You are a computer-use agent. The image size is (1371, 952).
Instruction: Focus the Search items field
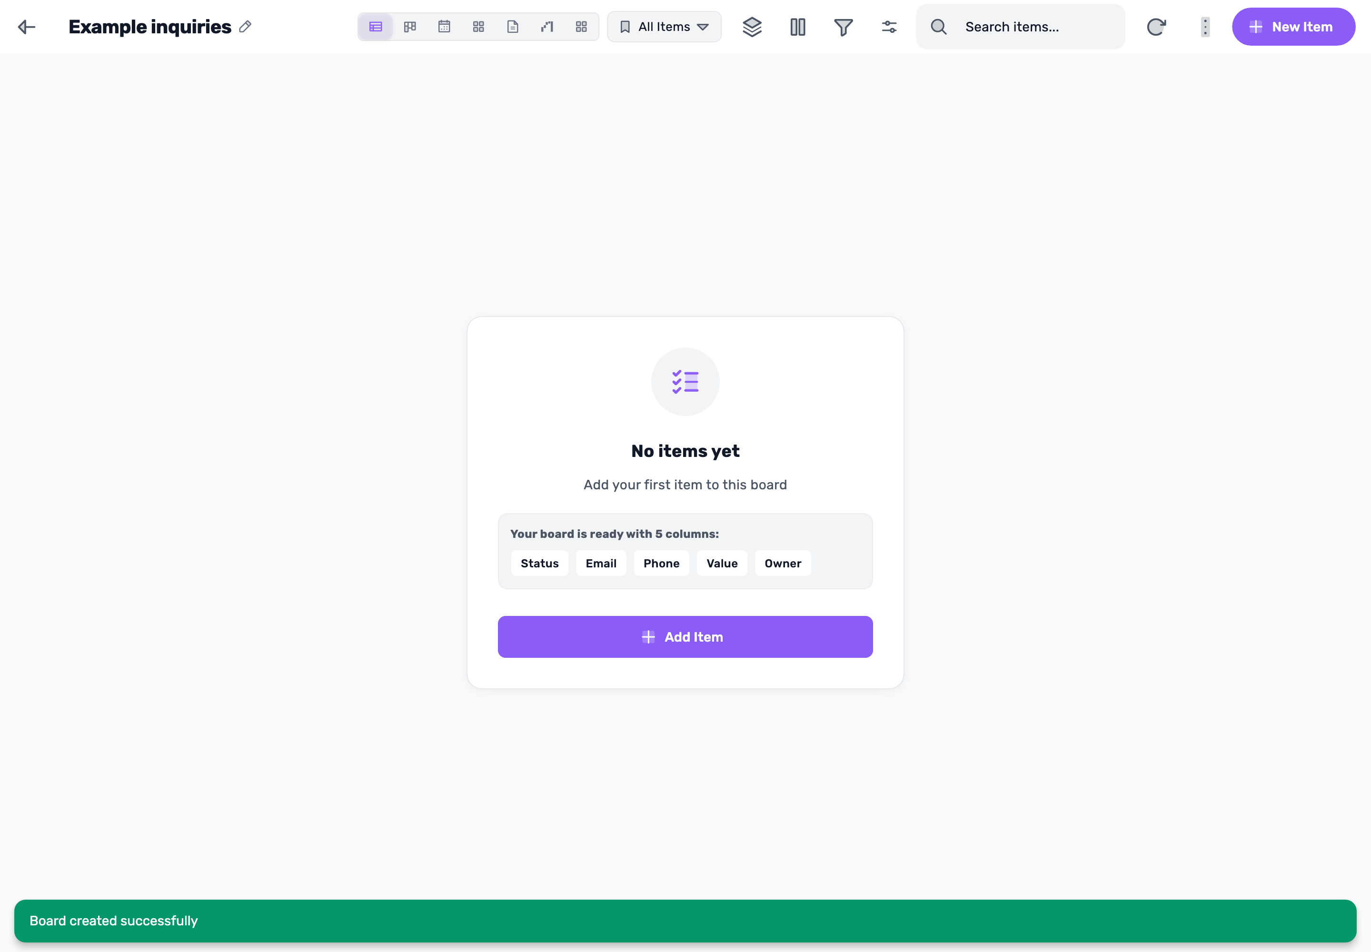point(1020,27)
